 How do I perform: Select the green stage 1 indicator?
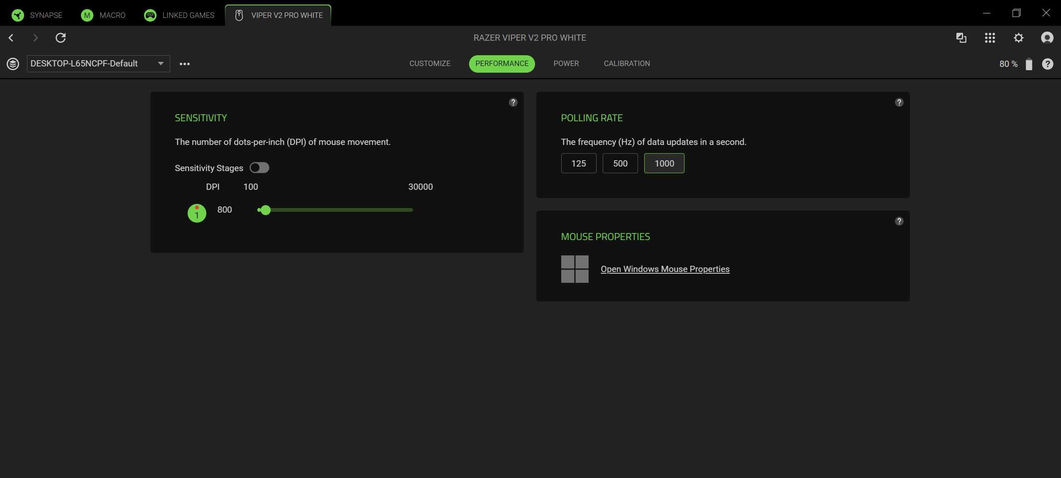coord(197,213)
